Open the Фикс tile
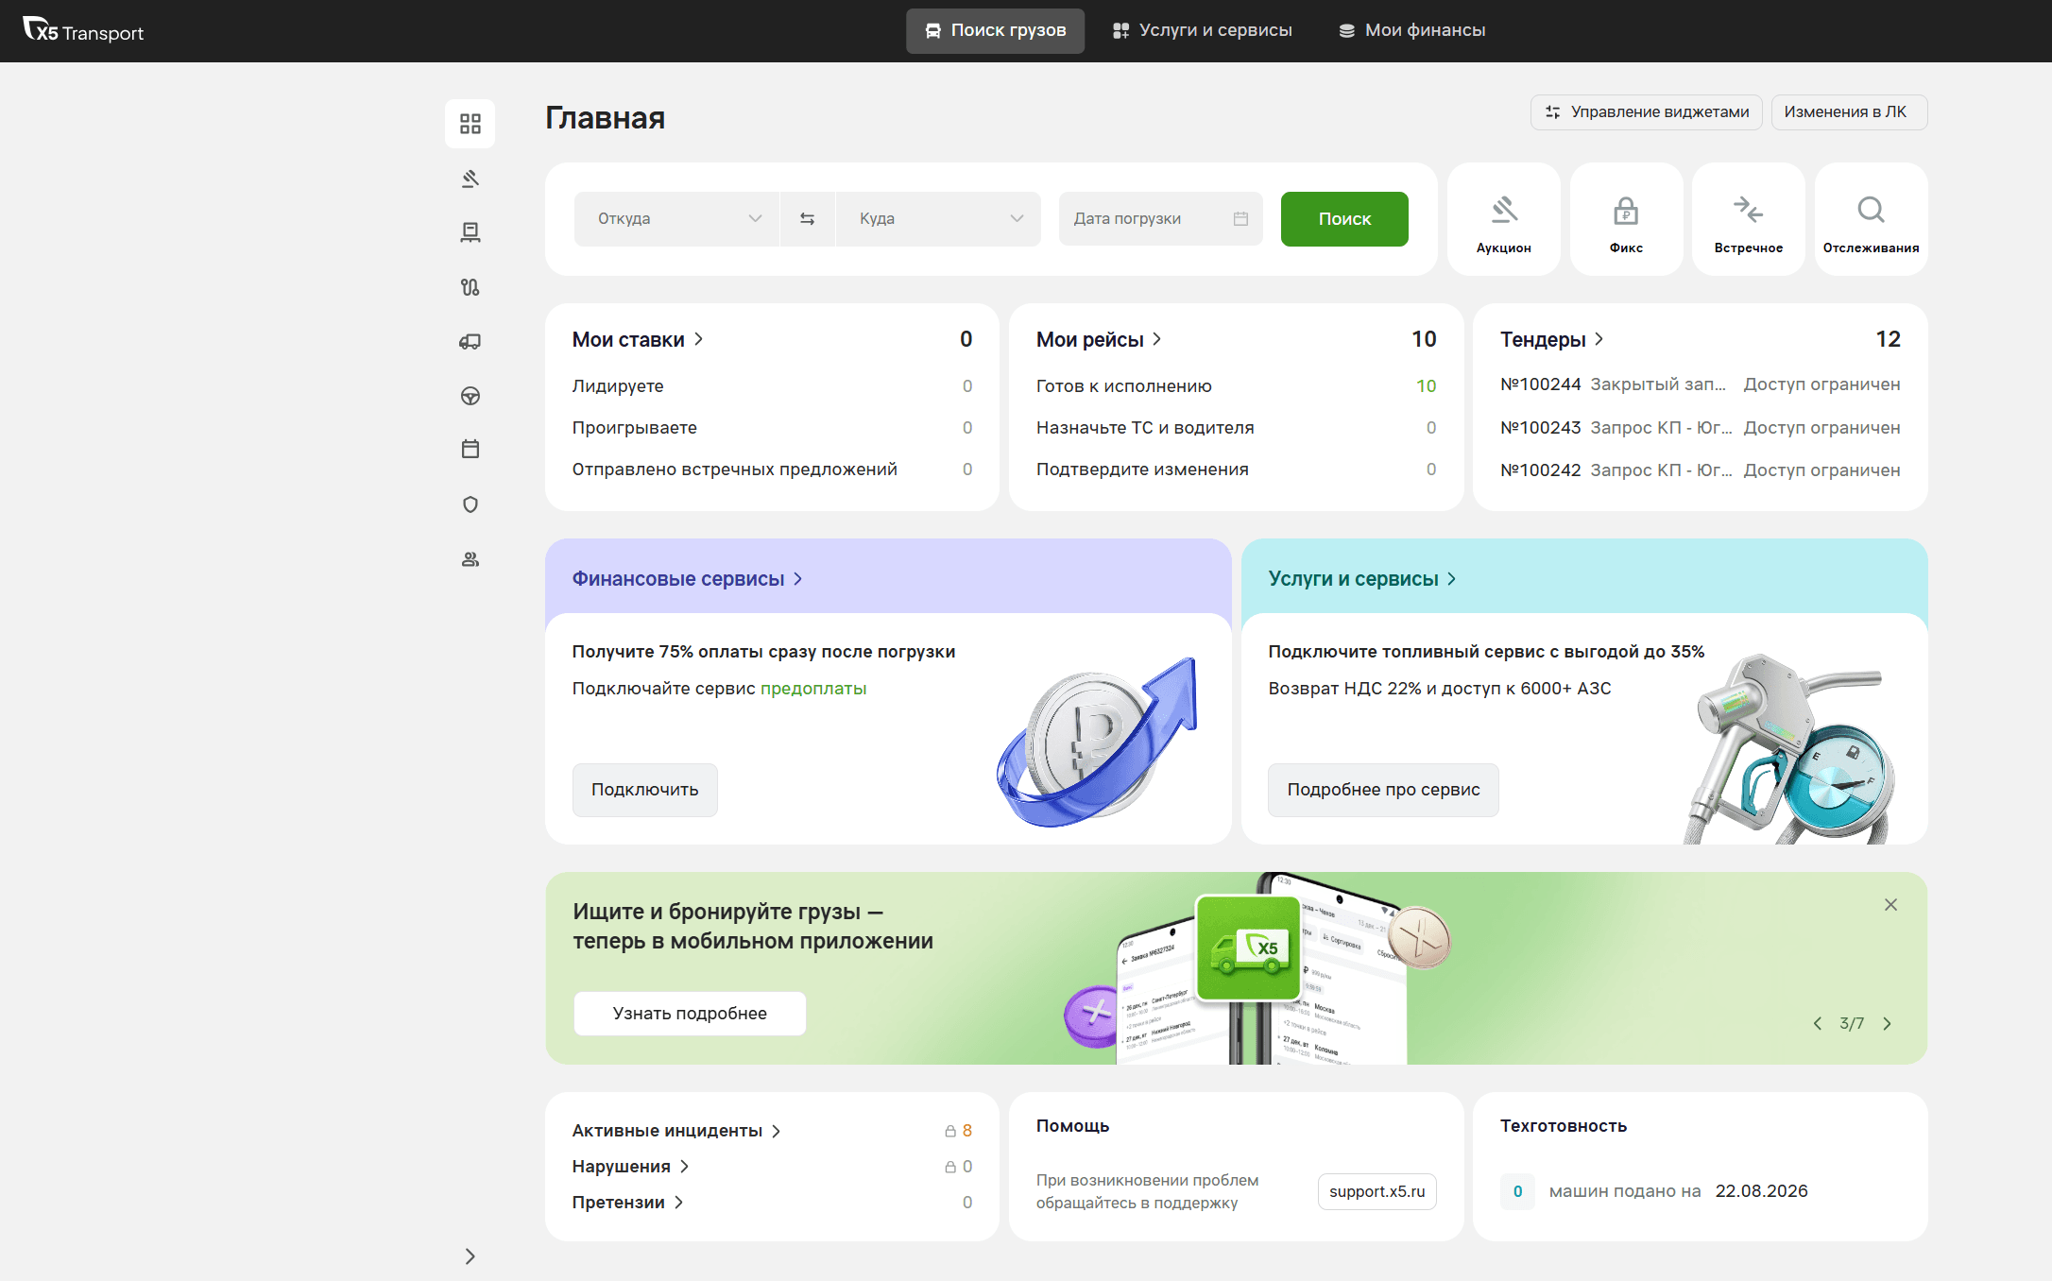The height and width of the screenshot is (1281, 2052). 1626,219
